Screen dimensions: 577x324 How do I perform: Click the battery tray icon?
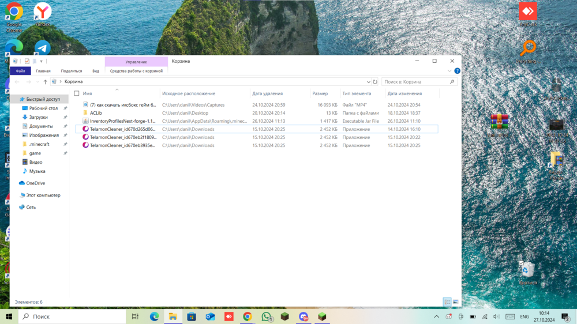[473, 317]
